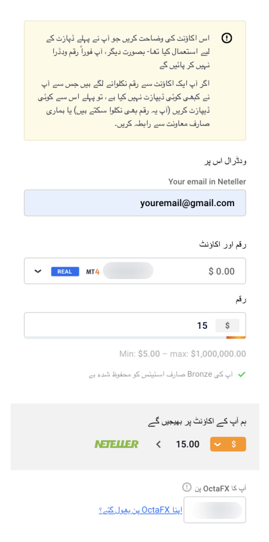Click the green NETELLER logo
The width and height of the screenshot is (269, 542).
116,444
